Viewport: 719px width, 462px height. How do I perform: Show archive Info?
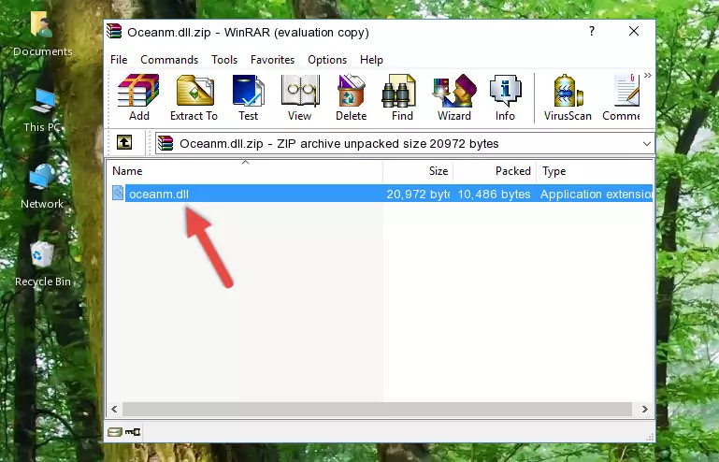coord(505,97)
